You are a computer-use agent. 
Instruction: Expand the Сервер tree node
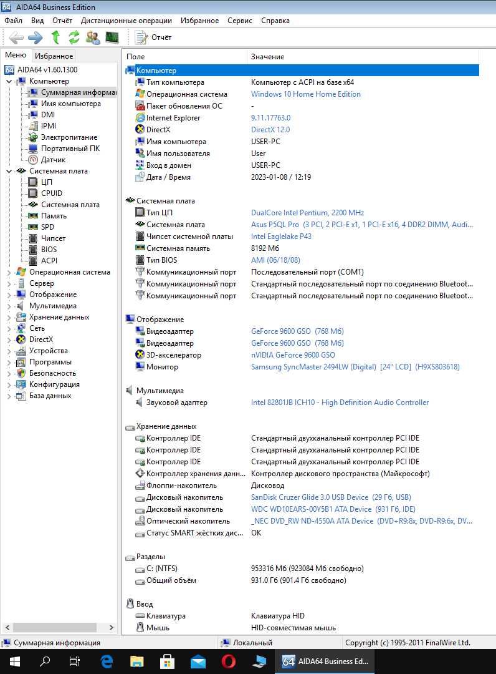click(x=9, y=283)
